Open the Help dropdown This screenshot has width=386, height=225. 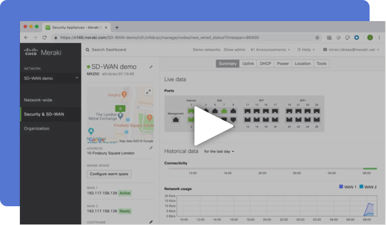coord(306,50)
